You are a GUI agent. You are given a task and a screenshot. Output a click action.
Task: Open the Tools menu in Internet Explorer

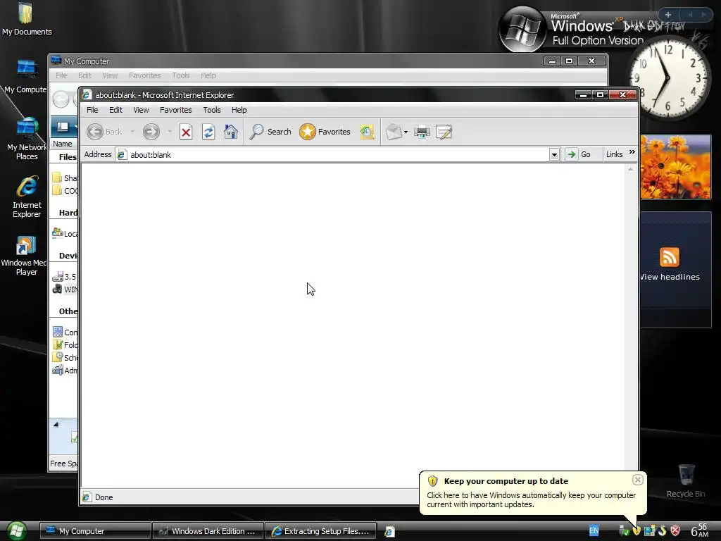point(211,110)
